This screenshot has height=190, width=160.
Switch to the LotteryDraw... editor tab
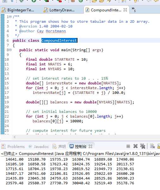(59, 10)
